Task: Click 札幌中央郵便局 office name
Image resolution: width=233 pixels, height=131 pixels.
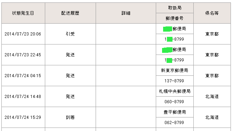Action: [175, 91]
